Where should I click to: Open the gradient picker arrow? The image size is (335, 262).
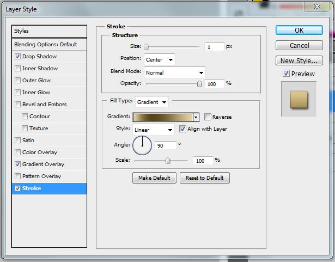[x=196, y=117]
